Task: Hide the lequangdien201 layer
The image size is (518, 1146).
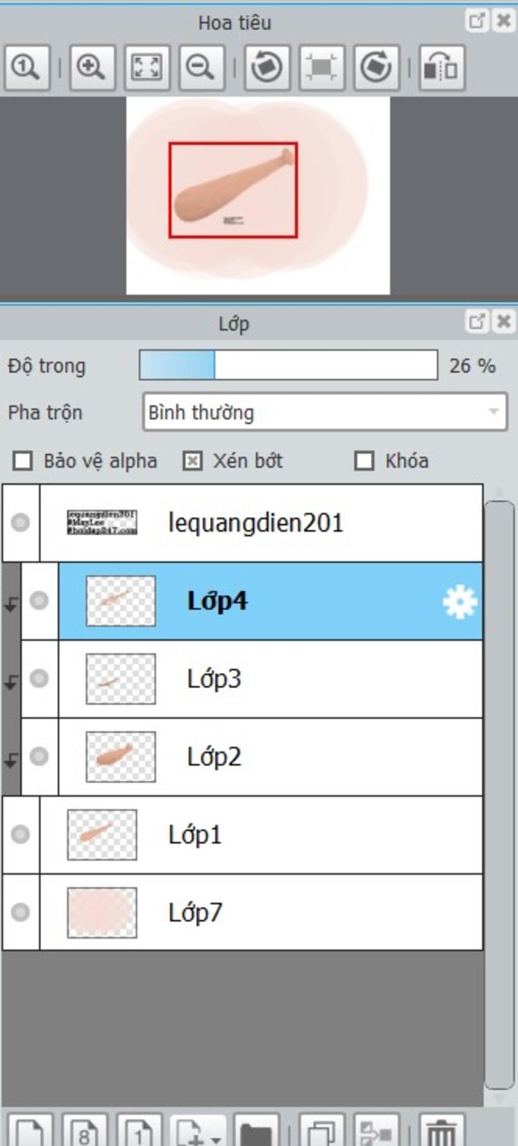Action: (x=21, y=522)
